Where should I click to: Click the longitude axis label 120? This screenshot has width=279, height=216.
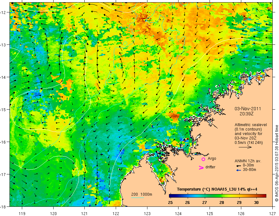tap(53, 213)
